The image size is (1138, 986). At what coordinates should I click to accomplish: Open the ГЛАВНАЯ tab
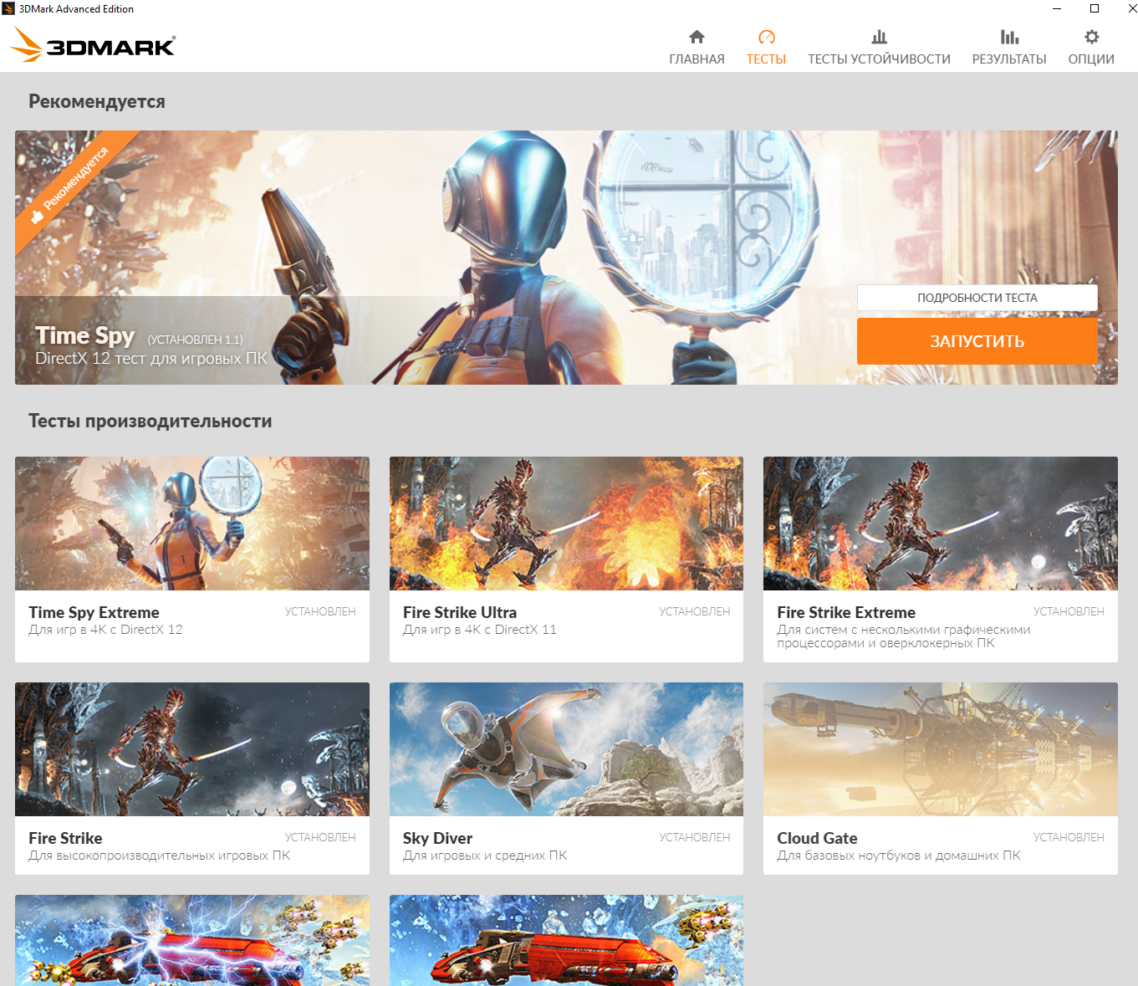coord(697,59)
